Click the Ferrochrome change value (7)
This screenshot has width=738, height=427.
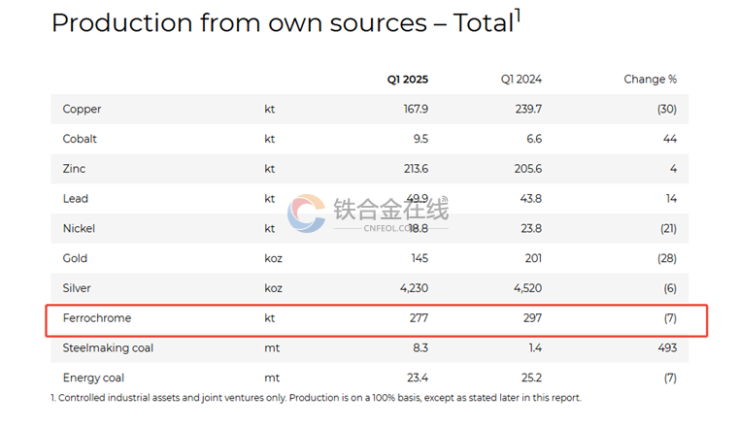click(x=671, y=318)
